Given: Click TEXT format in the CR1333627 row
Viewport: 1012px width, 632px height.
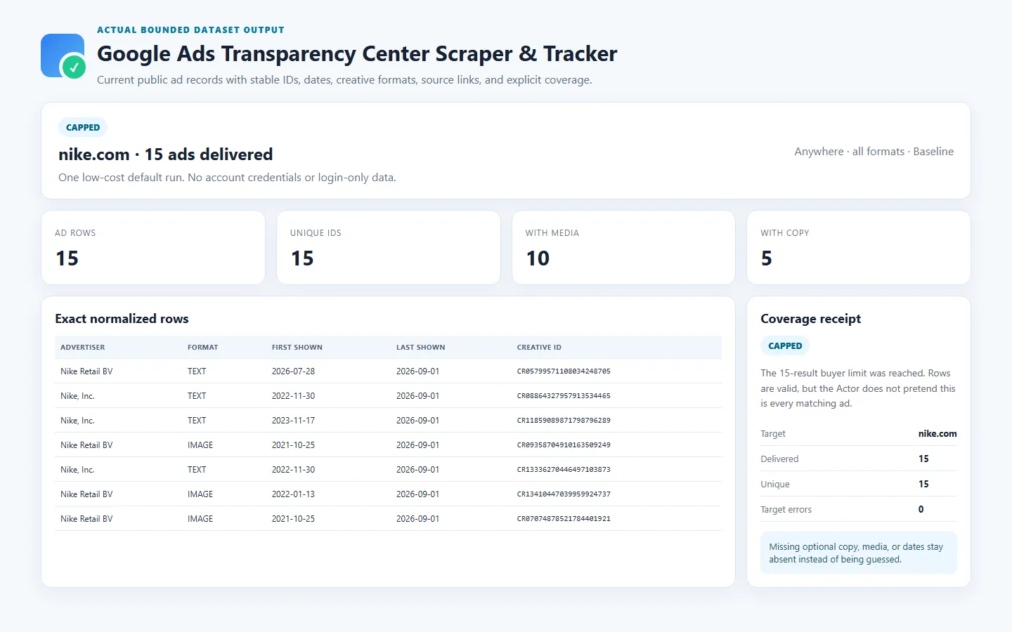Looking at the screenshot, I should (197, 470).
